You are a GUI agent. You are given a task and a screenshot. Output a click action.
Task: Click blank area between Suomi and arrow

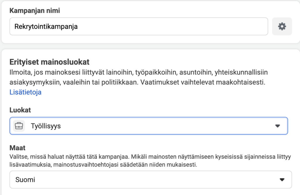coord(157,179)
